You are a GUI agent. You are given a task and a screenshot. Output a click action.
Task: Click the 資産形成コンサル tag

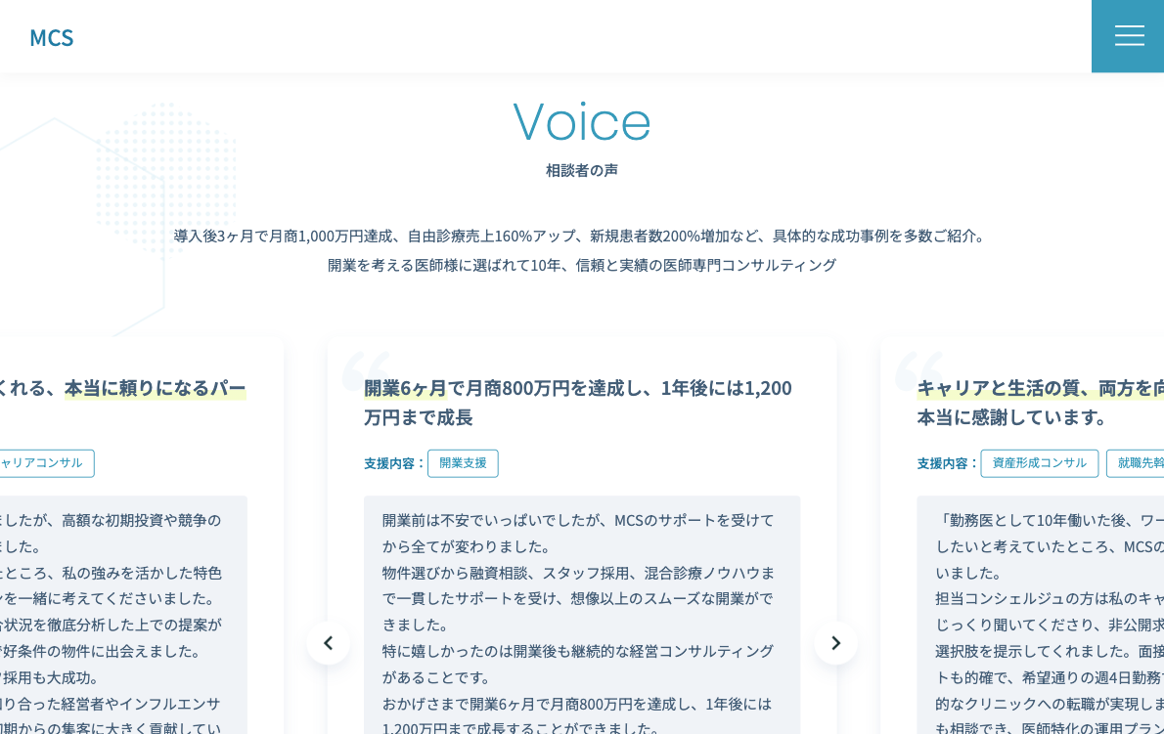pyautogui.click(x=1039, y=463)
